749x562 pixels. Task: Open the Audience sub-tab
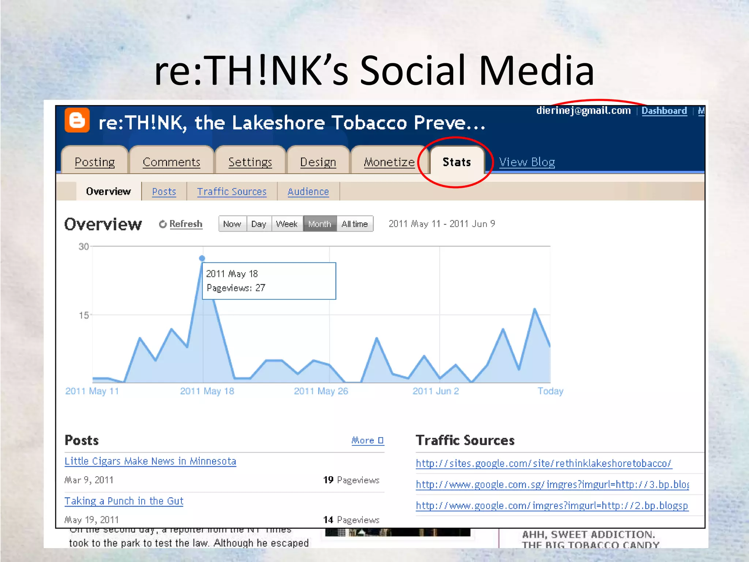click(x=308, y=191)
